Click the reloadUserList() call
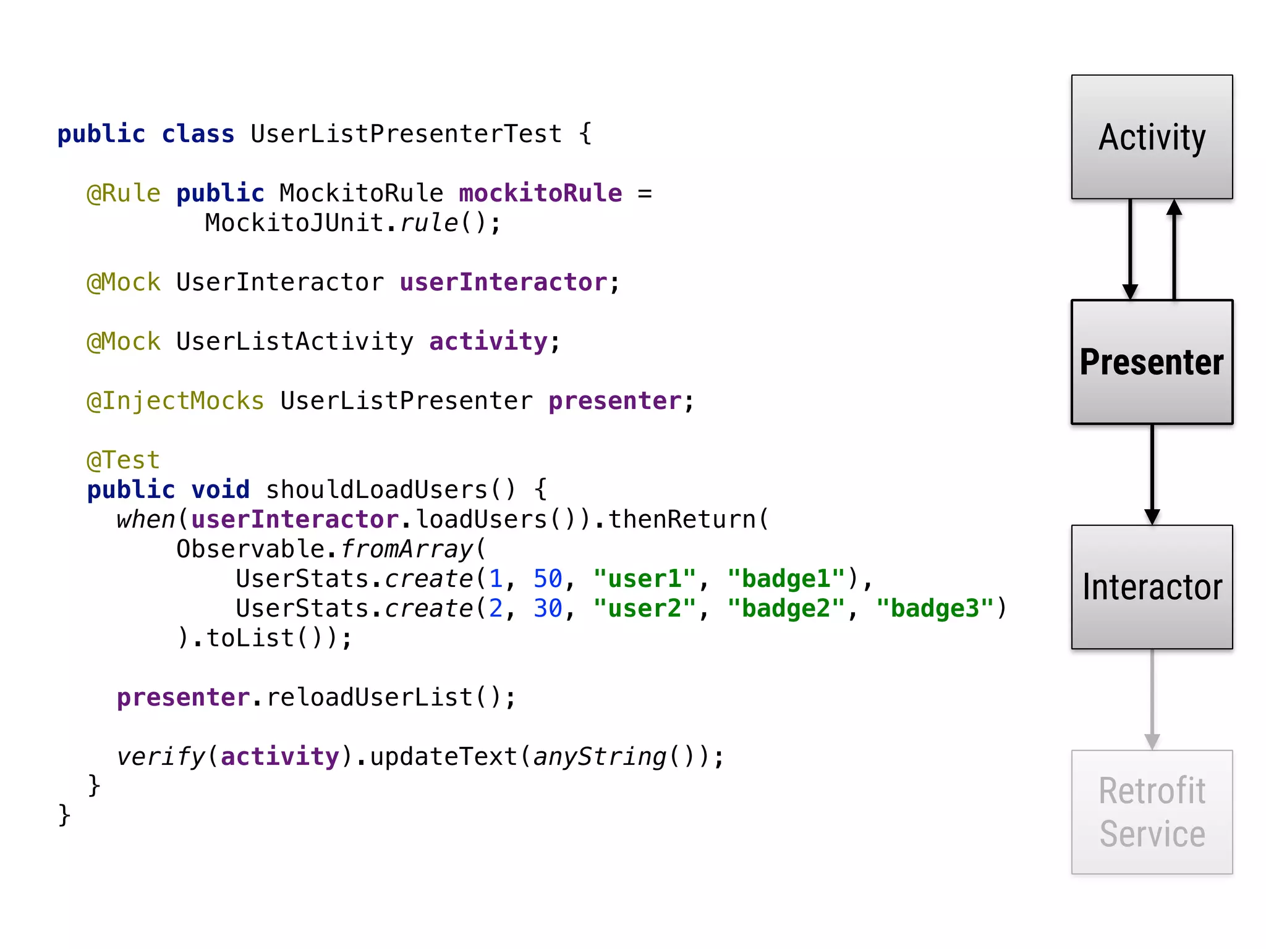 pos(383,698)
